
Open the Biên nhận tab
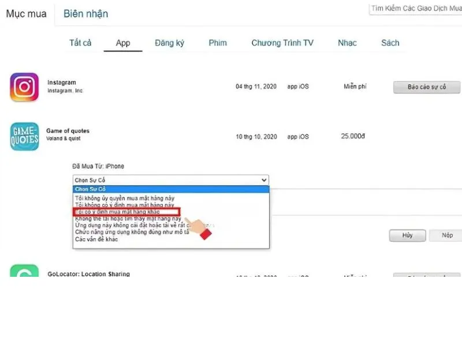[85, 13]
